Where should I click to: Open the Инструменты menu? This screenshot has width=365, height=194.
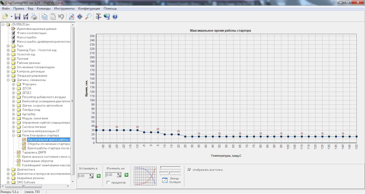pyautogui.click(x=64, y=9)
